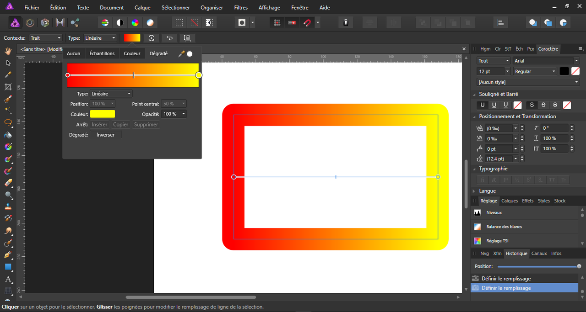Image resolution: width=586 pixels, height=312 pixels.
Task: Select the Flood Fill bucket tool
Action: (8, 135)
